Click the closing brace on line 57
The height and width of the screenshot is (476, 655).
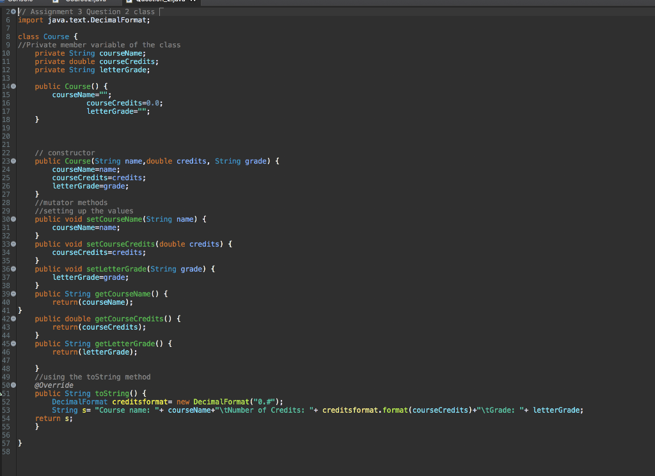[x=20, y=443]
